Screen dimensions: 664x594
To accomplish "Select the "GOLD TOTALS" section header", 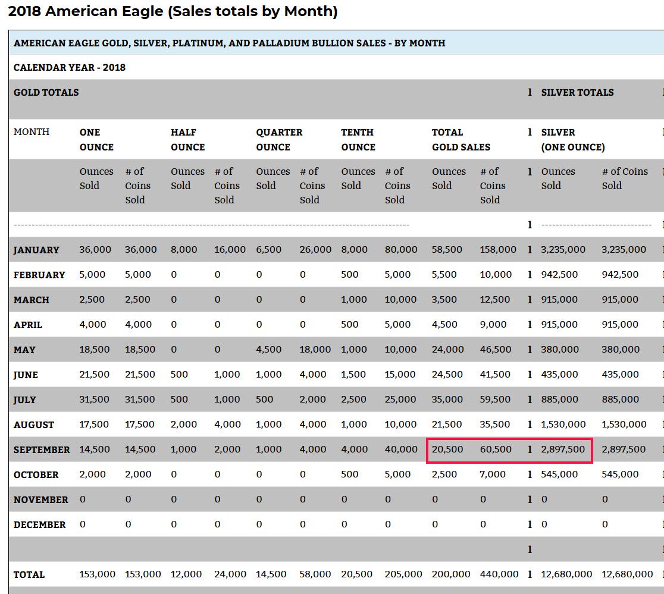I will tap(46, 93).
